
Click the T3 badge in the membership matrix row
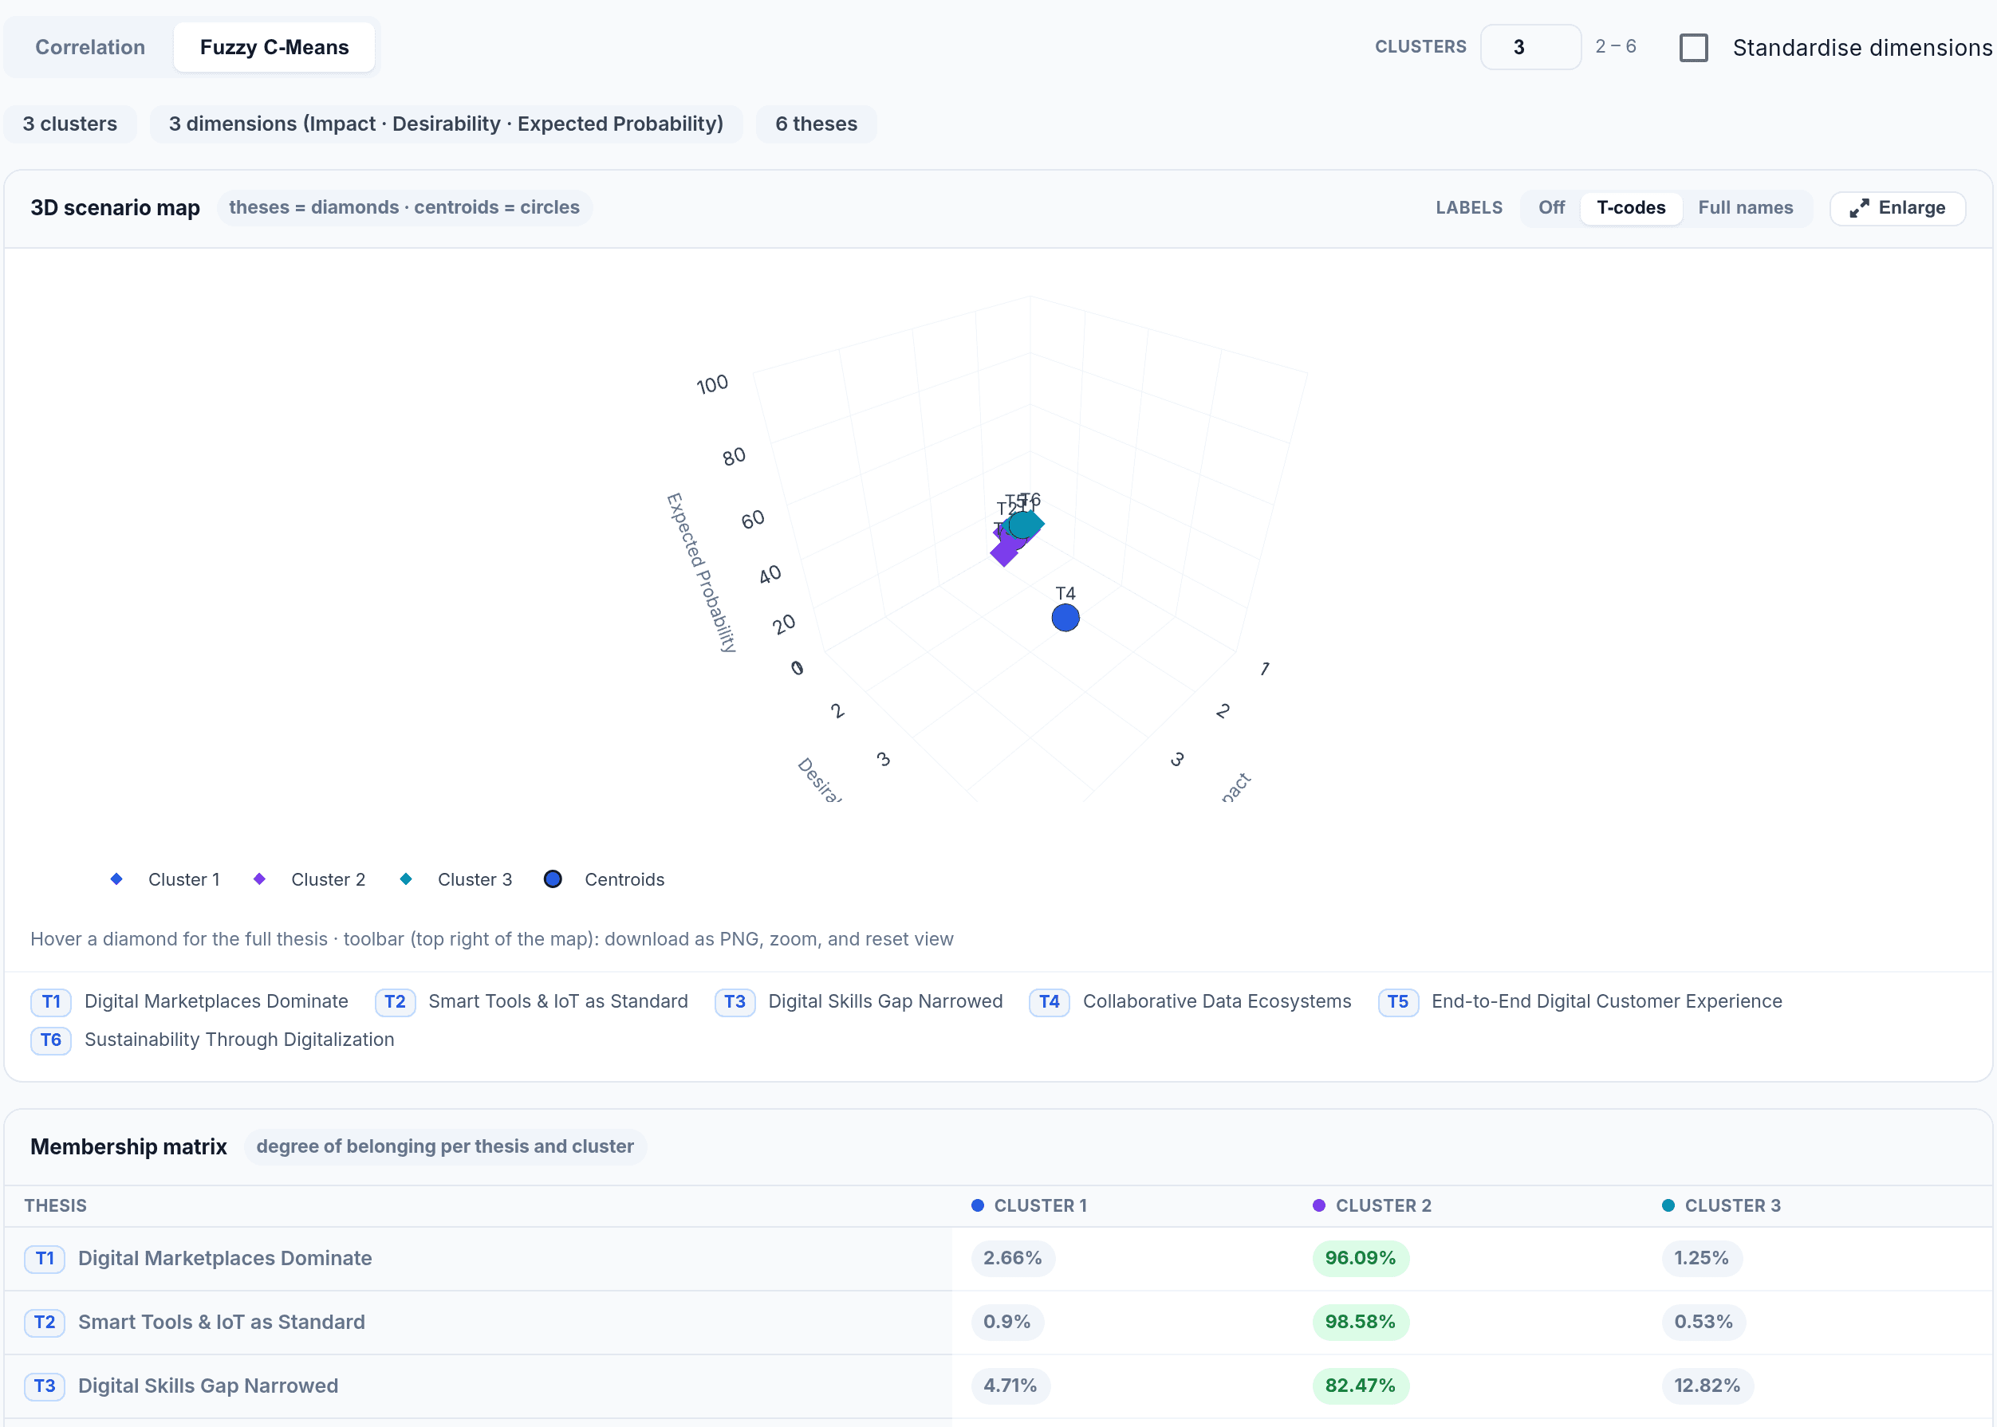(x=45, y=1386)
